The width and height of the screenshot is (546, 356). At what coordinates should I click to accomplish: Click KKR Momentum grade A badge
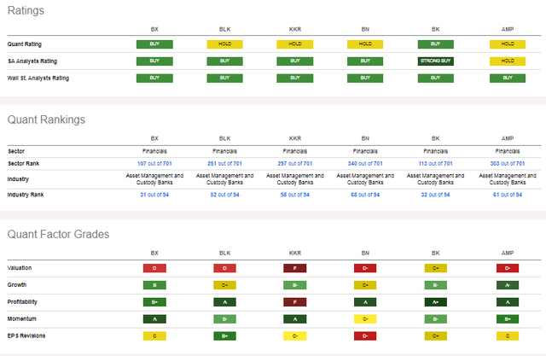click(x=295, y=319)
